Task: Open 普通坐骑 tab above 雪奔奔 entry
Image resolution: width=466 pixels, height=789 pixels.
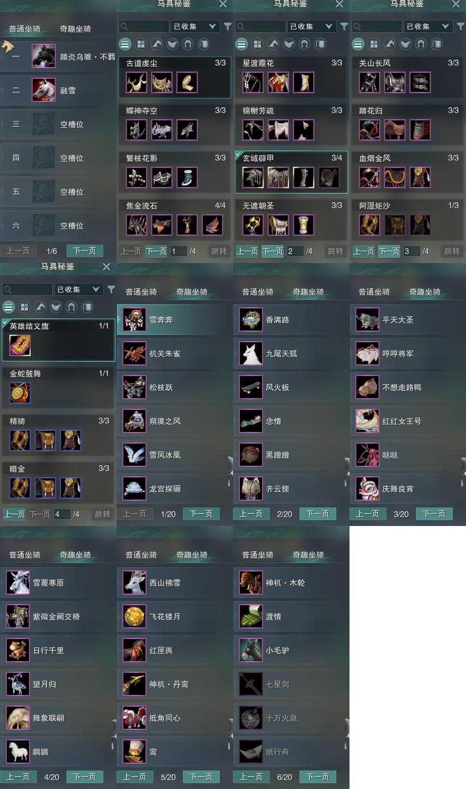Action: click(x=141, y=292)
